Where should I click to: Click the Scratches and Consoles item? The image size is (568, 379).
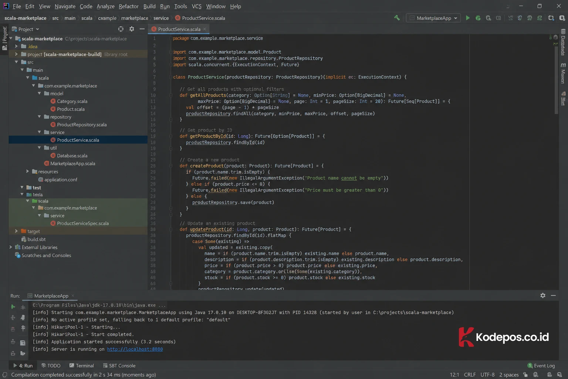pos(46,255)
